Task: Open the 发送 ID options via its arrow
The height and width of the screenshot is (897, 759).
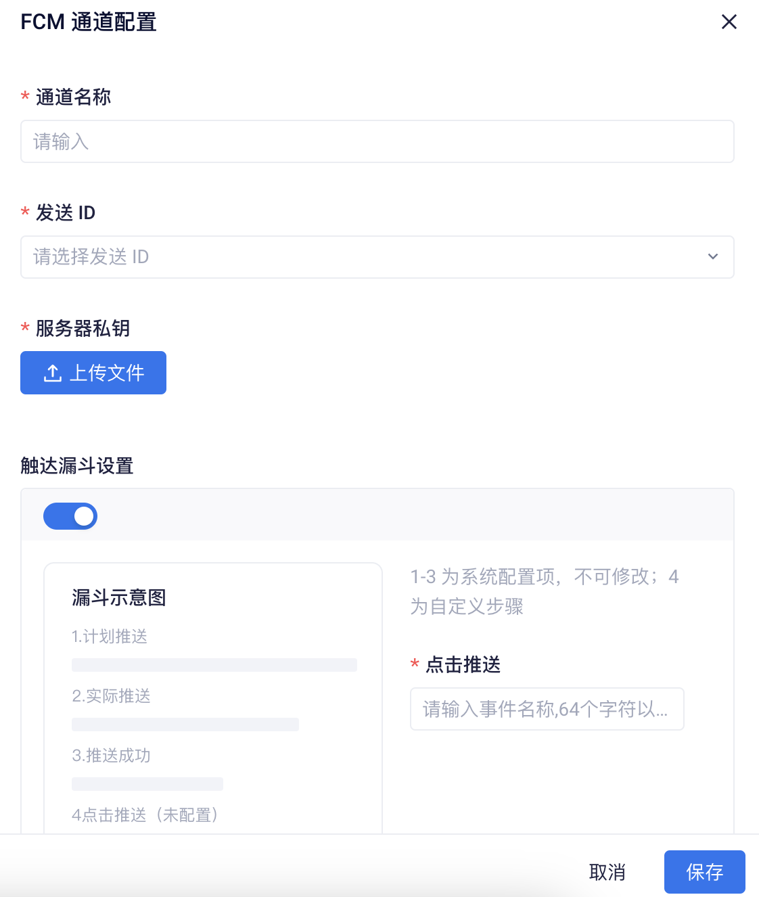Action: 712,257
